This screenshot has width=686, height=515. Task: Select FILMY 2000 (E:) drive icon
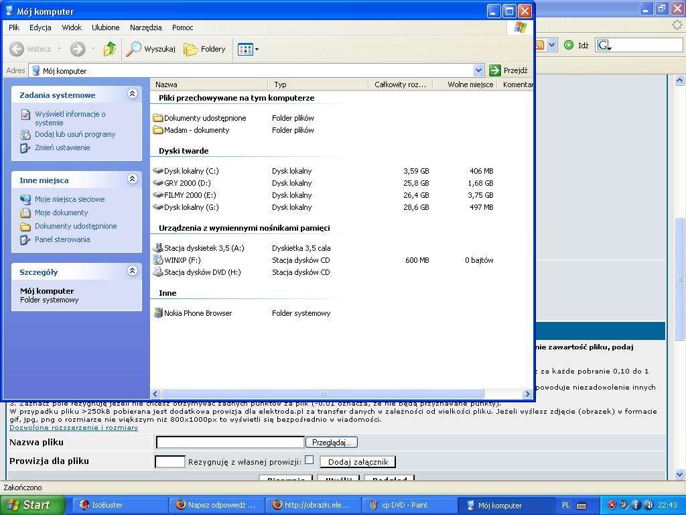[x=158, y=195]
